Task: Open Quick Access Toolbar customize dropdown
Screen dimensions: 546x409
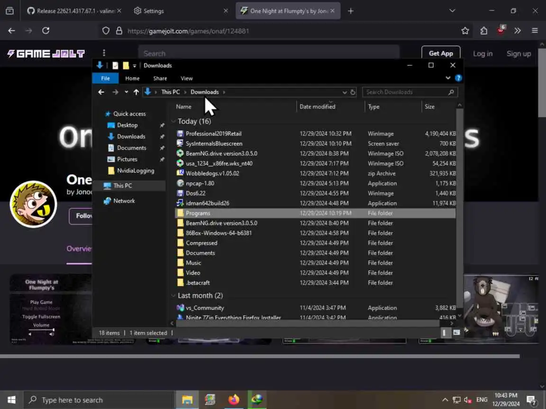Action: pyautogui.click(x=135, y=65)
